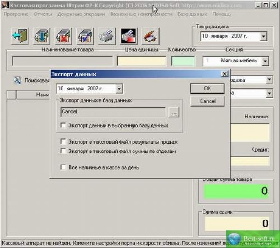The height and width of the screenshot is (248, 280).
Task: Click the Cancel button in export dialog
Action: coord(208,101)
